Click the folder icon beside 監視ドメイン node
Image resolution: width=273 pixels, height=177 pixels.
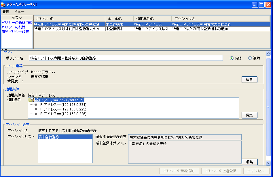pos(30,100)
